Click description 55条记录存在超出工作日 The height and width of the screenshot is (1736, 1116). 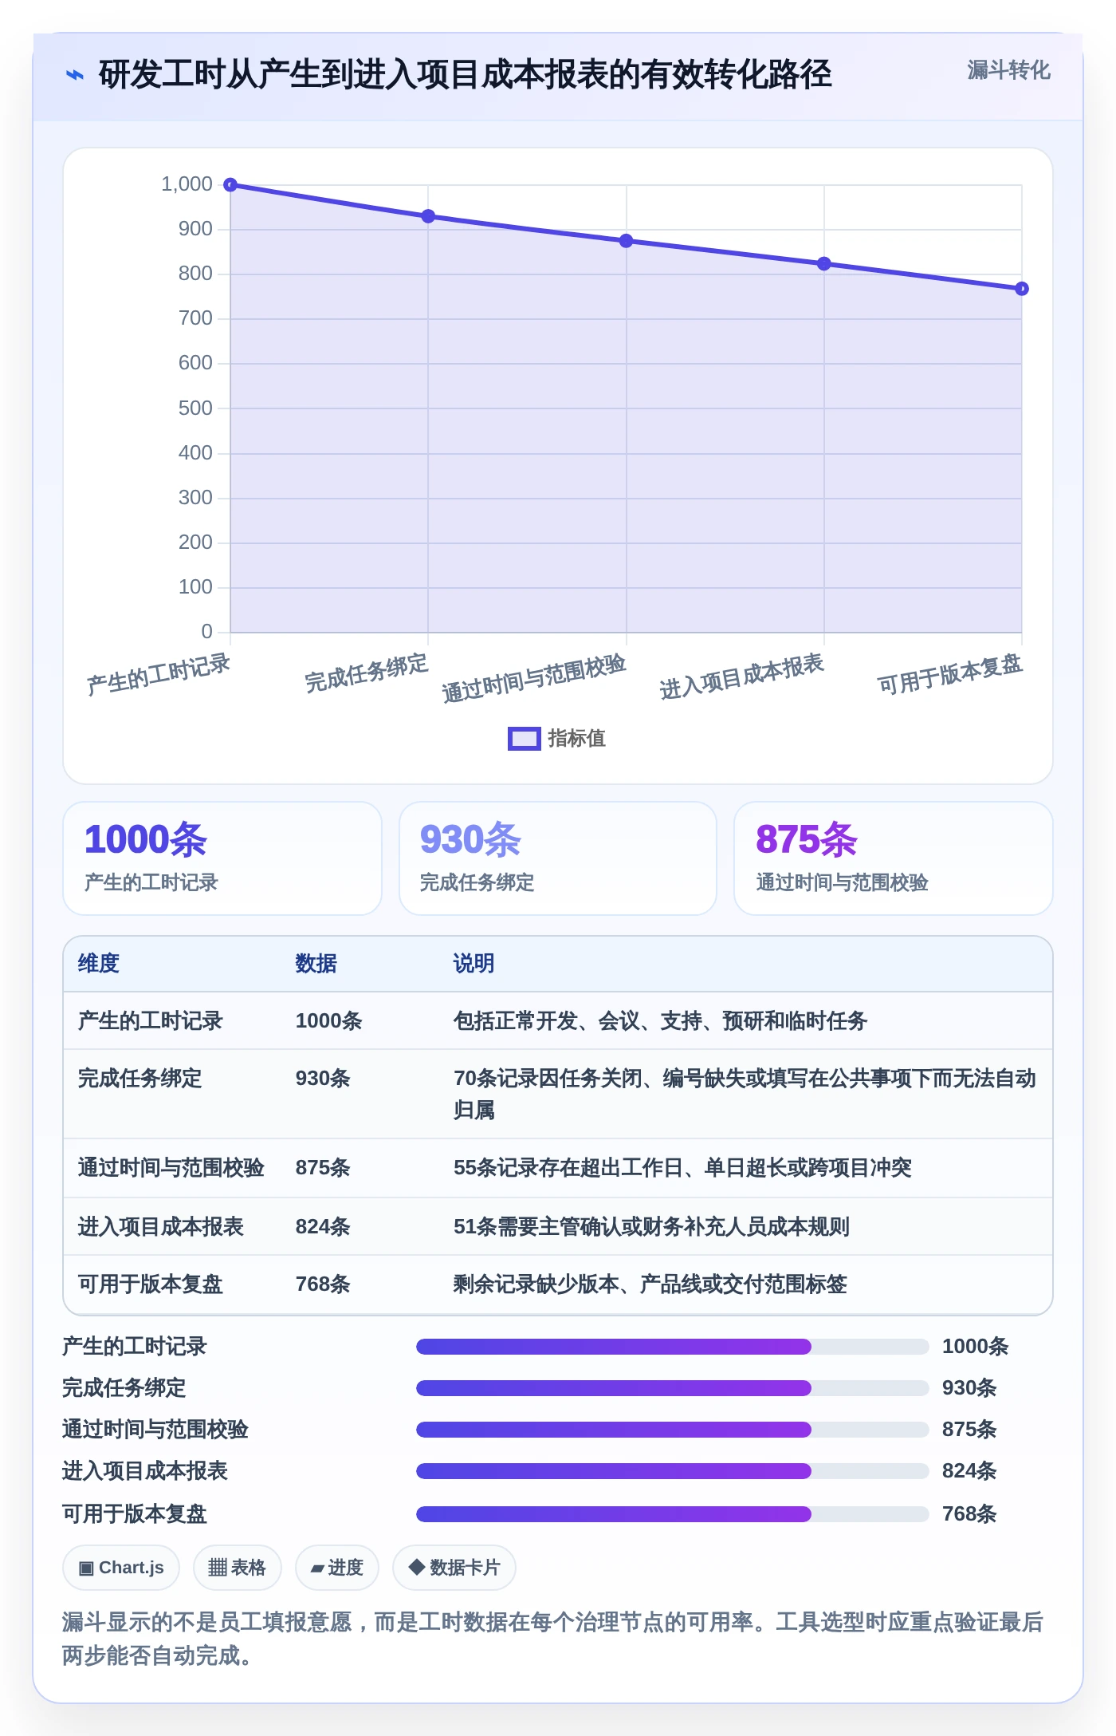682,1168
